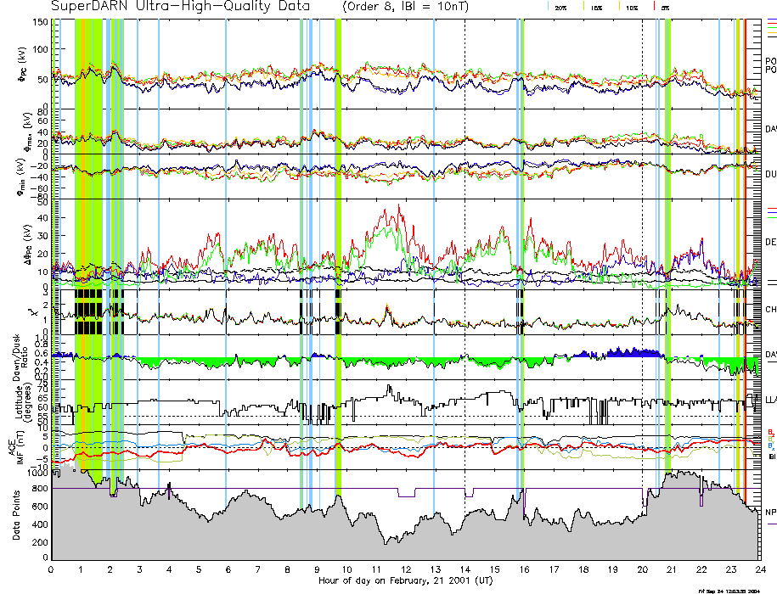Click the "150" tick label in the top panel

coord(40,22)
